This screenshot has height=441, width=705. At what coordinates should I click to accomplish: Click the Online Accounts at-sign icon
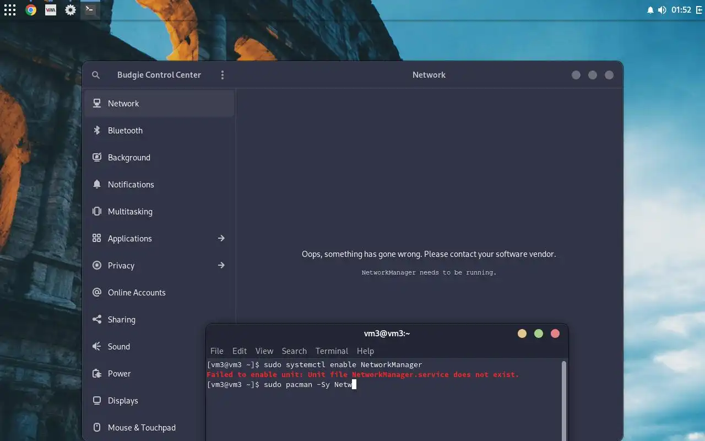pyautogui.click(x=97, y=292)
